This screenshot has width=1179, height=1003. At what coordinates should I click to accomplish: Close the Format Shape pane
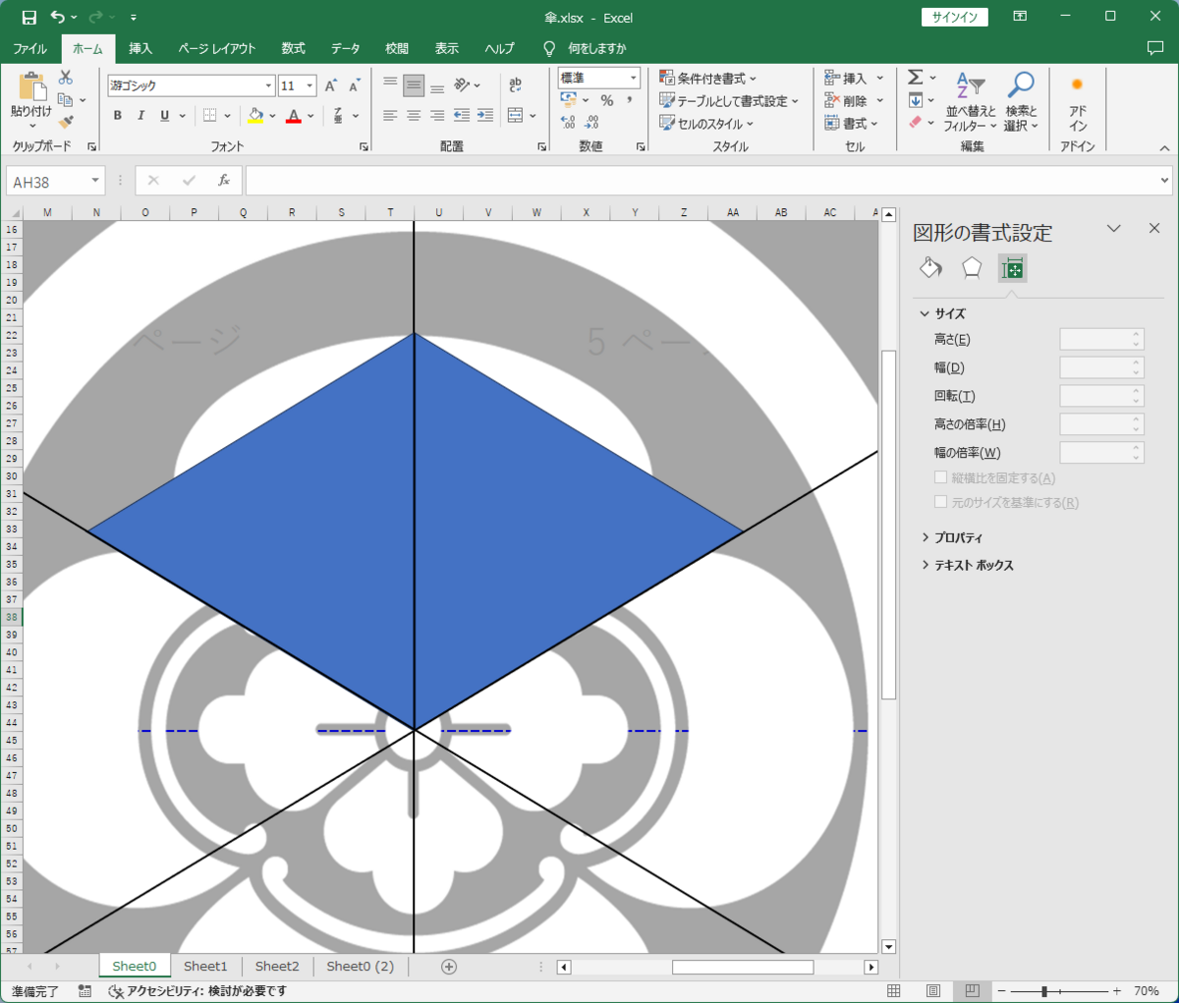point(1154,228)
